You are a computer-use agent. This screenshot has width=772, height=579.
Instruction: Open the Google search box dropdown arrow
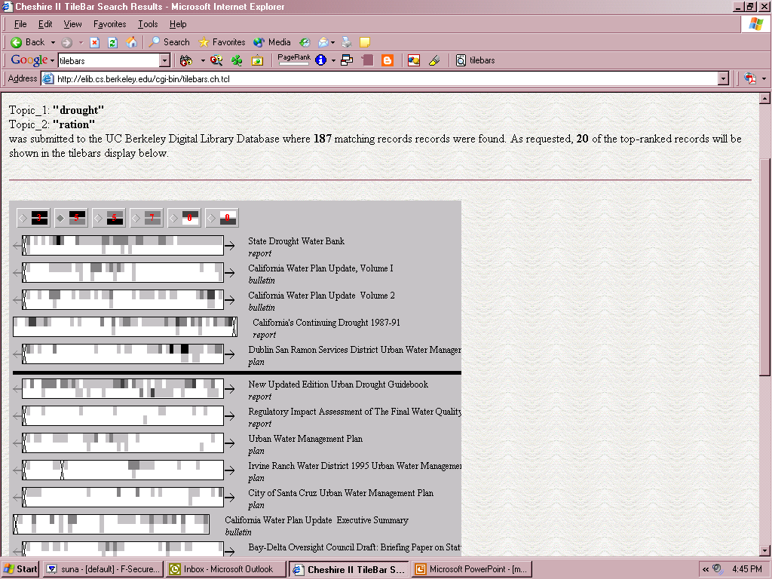coord(164,60)
